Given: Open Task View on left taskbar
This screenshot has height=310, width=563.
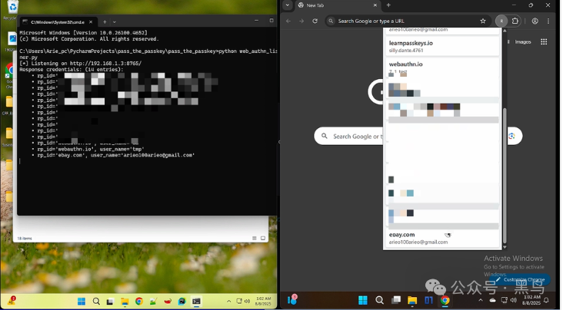Looking at the screenshot, I should (110, 302).
